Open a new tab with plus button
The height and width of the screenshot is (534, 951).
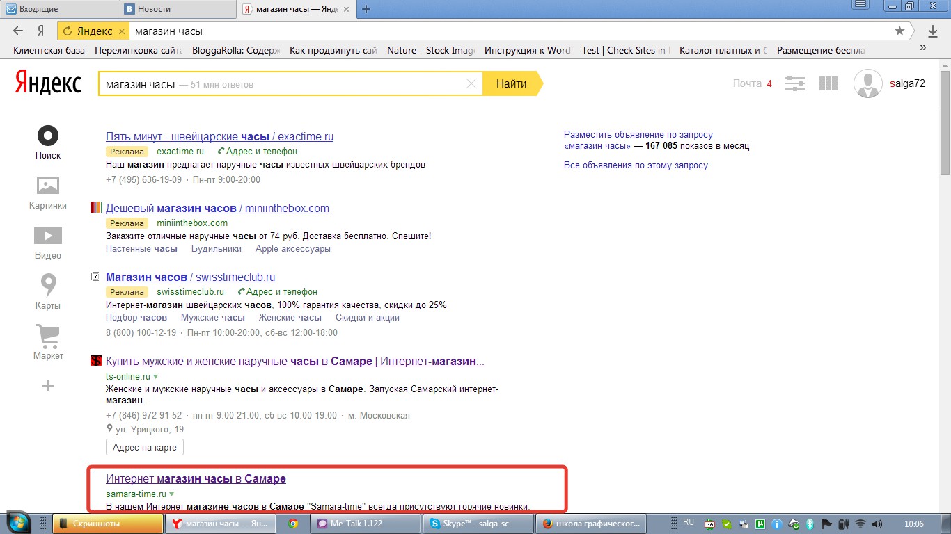pyautogui.click(x=366, y=9)
